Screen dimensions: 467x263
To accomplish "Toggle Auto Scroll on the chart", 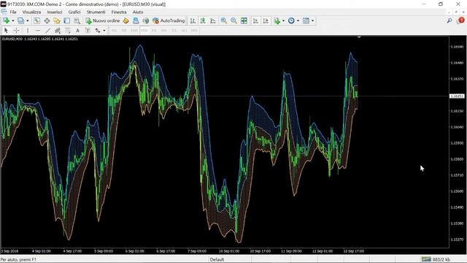I will (x=255, y=20).
